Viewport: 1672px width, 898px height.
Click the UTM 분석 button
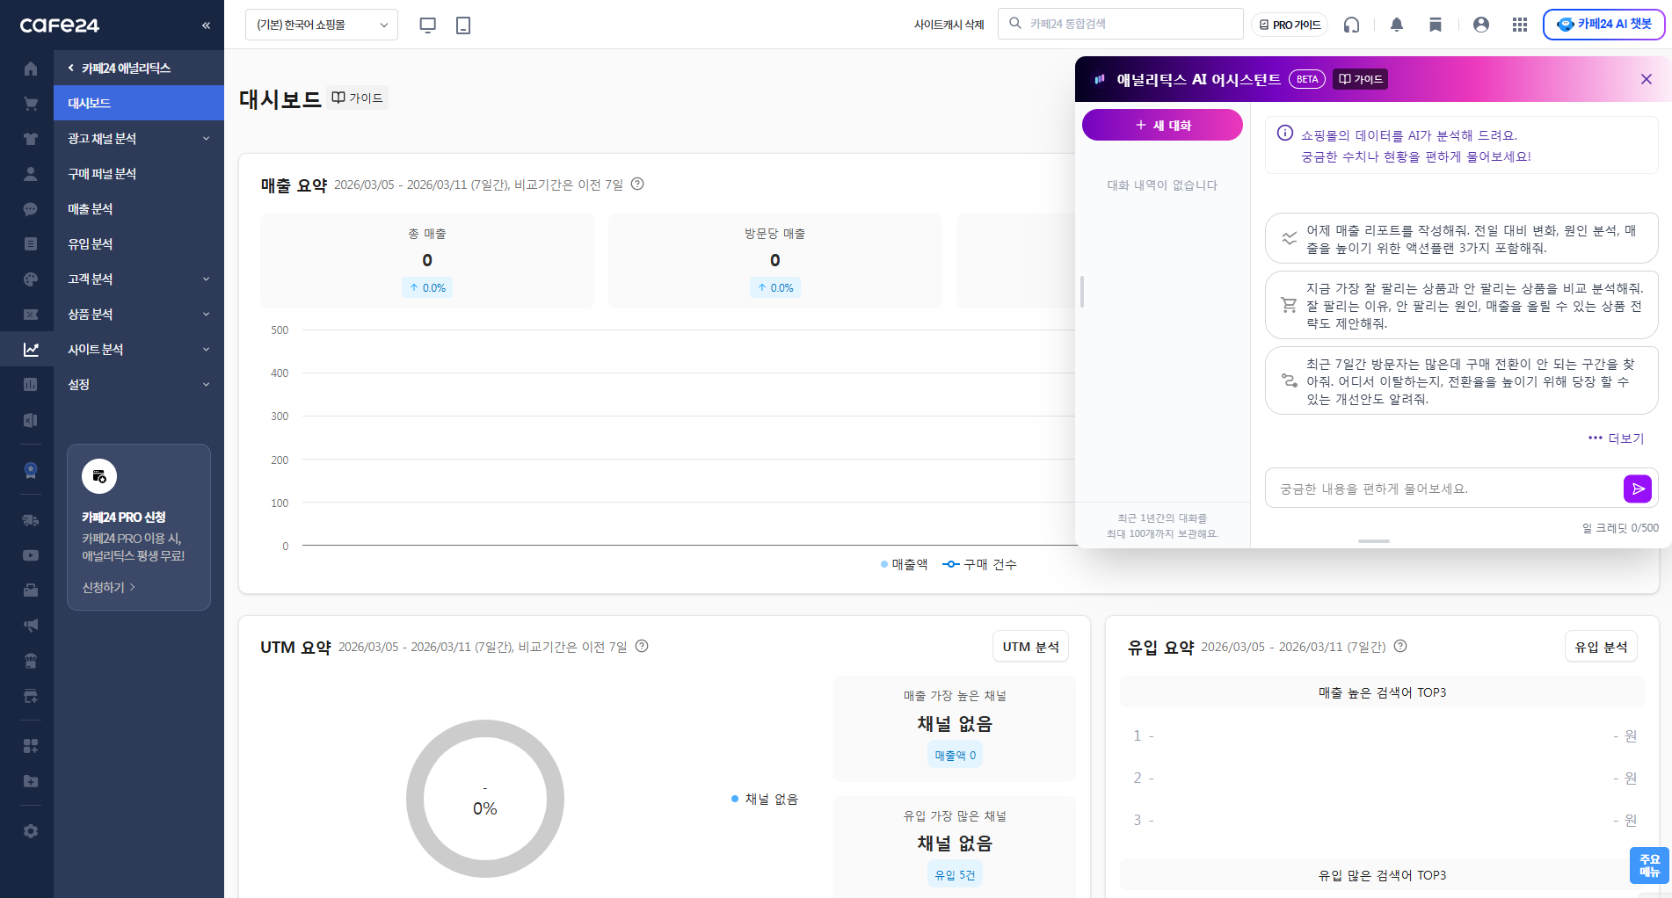coord(1030,647)
